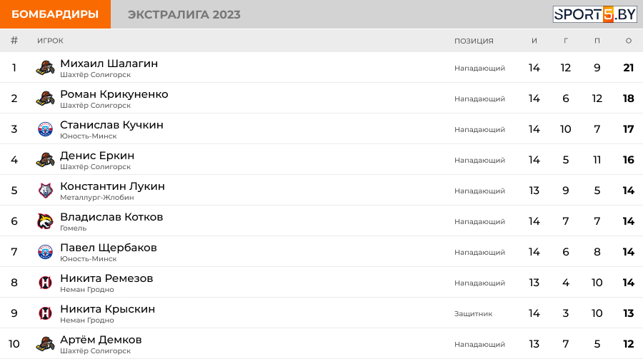Click Юность-Минск logo beside Станислав Кучкин

click(x=45, y=129)
